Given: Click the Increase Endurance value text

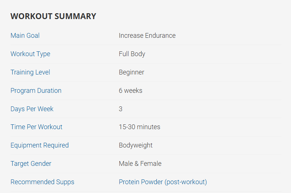Looking at the screenshot, I should tap(147, 36).
